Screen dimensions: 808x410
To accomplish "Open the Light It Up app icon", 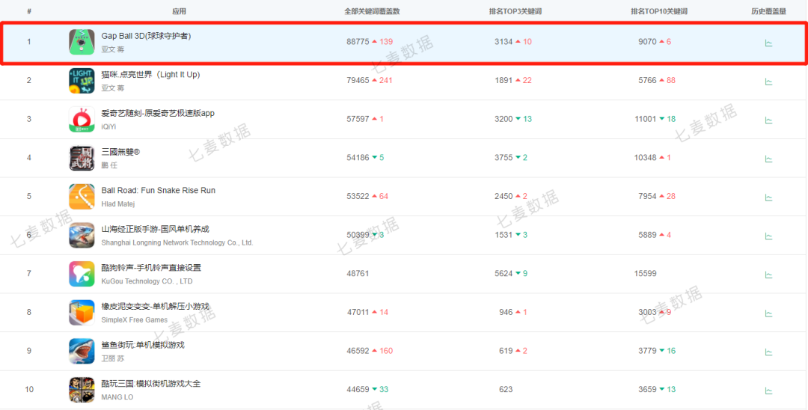I will click(x=82, y=80).
